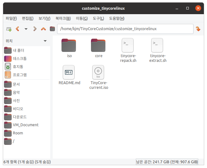Open the 도움말(H) menu
The image size is (207, 168).
coord(117,19)
